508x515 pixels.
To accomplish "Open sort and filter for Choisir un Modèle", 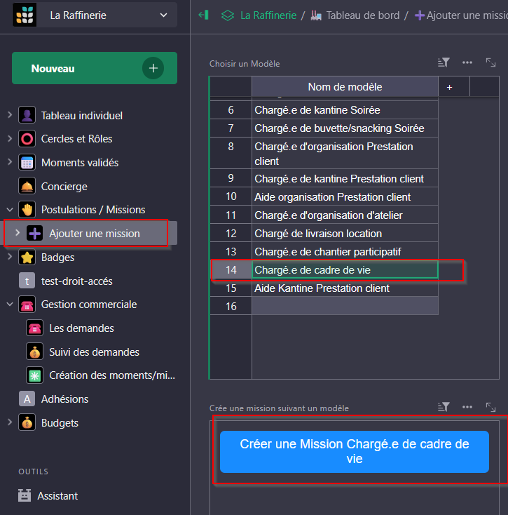I will 444,62.
